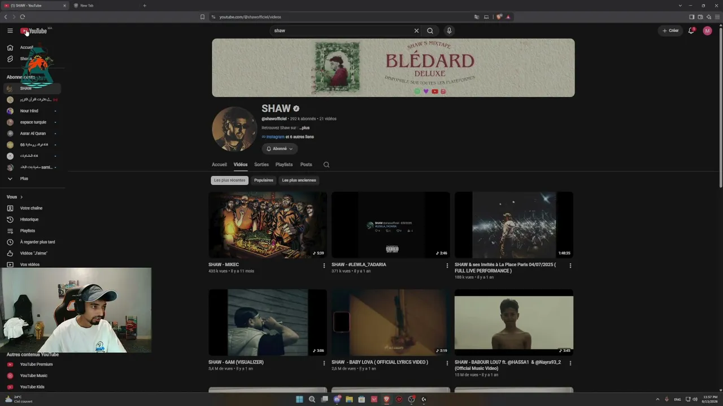Open options for SHAW - 6AM (VISUALIZER)
The width and height of the screenshot is (723, 406).
click(x=324, y=363)
